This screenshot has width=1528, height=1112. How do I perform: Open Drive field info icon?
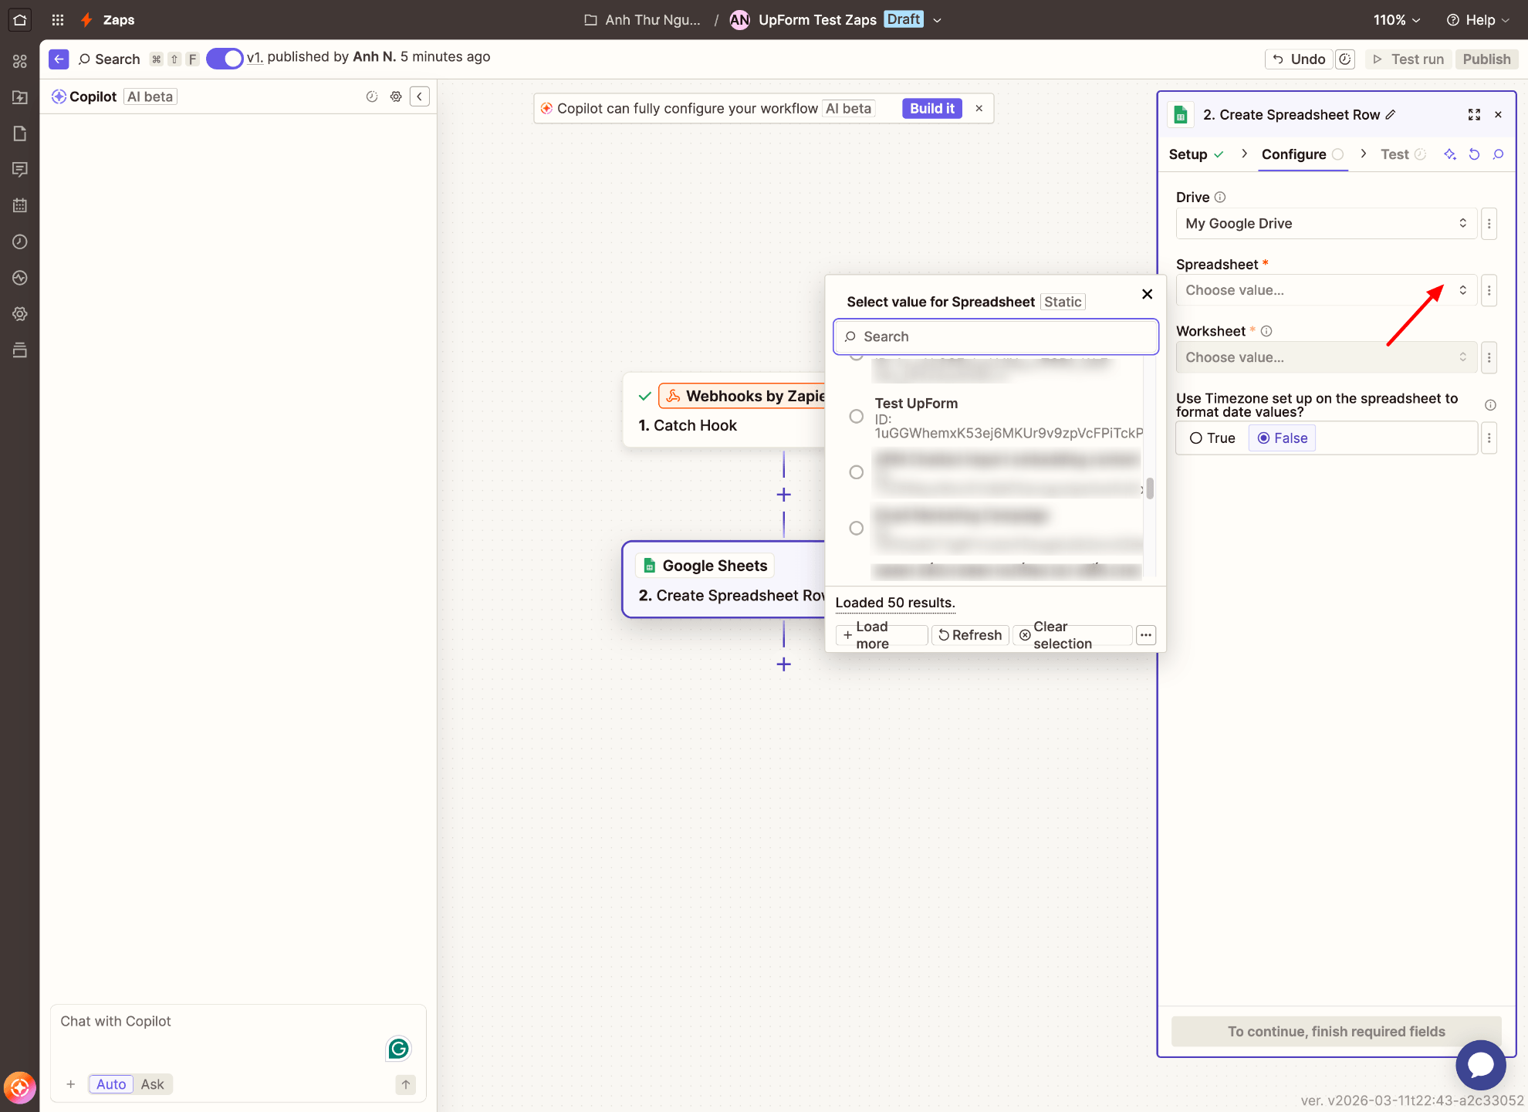coord(1220,198)
